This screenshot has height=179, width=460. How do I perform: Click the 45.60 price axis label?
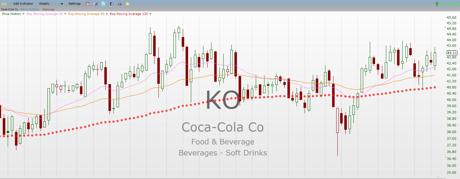pyautogui.click(x=451, y=17)
